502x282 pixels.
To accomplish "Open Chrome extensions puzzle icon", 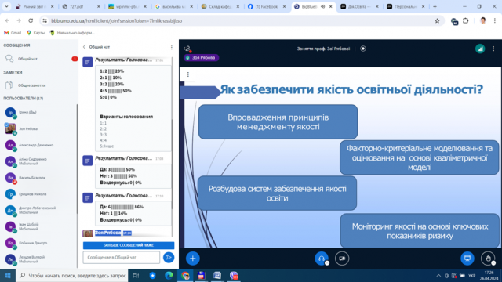I will click(466, 21).
